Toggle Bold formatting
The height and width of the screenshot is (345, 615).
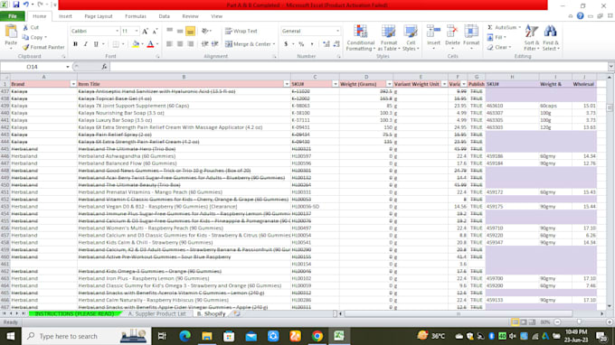coord(75,44)
